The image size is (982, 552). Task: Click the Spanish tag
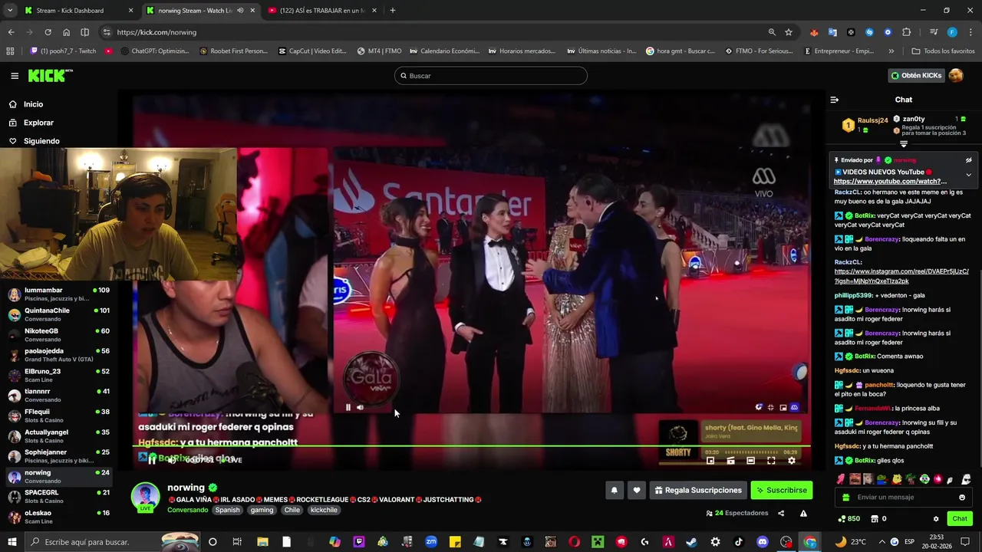point(227,510)
